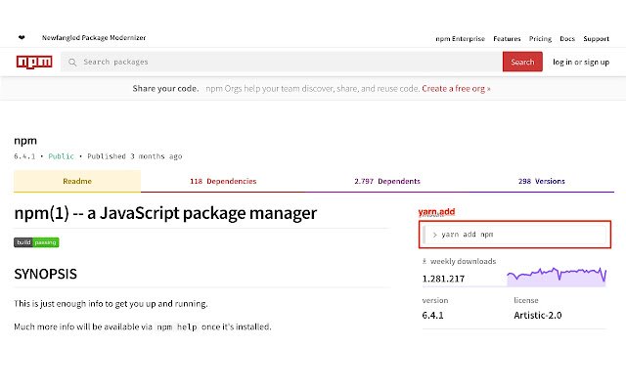Switch to the 2,797 Dependents tab
Viewport: 626px width, 391px height.
coord(387,181)
